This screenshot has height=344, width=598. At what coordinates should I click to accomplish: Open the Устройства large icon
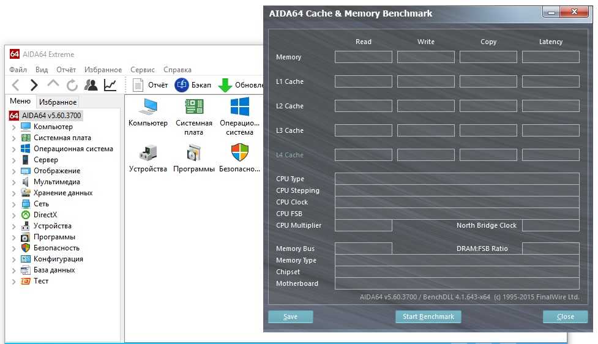pos(148,159)
